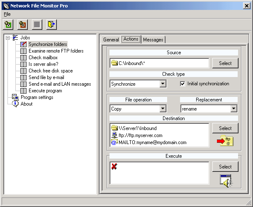
Task: Click the folder icon in Source field
Action: tap(114, 63)
